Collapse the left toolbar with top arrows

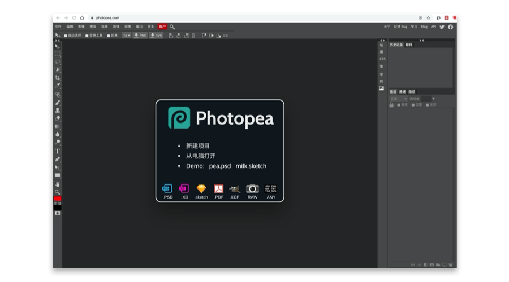point(58,41)
